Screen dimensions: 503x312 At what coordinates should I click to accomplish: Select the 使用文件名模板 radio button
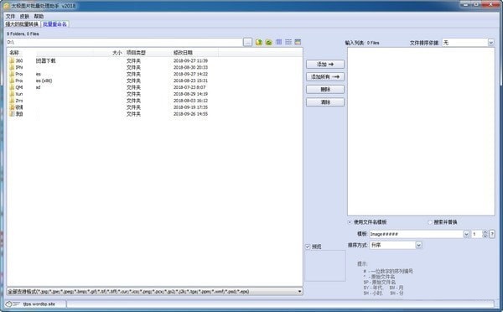(350, 222)
